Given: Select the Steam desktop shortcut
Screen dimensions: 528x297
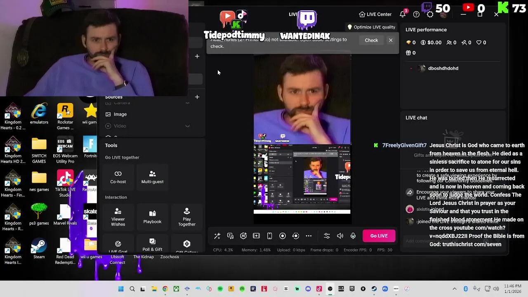Looking at the screenshot, I should pyautogui.click(x=39, y=249).
